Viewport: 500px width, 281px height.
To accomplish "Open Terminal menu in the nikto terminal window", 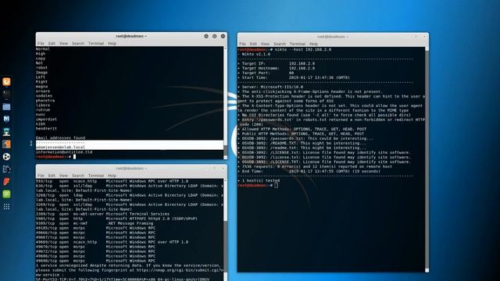I will pos(298,44).
